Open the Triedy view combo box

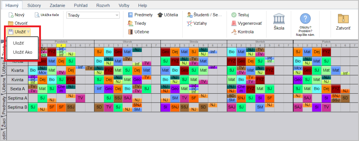tap(93, 15)
